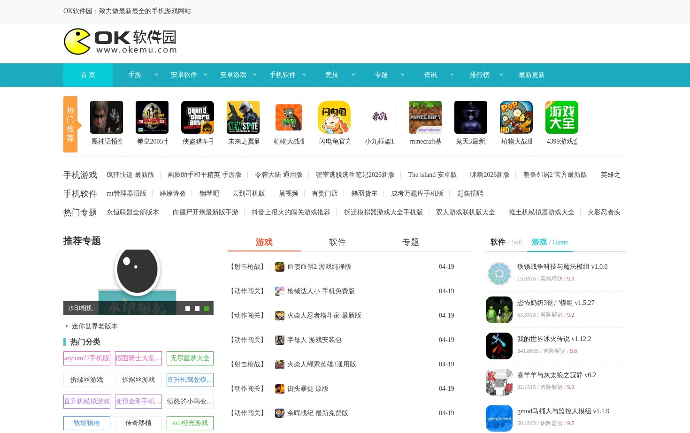Open the 最新更新 nav item

pos(531,75)
